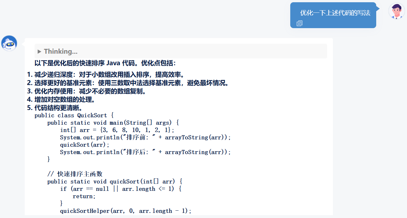
Task: Click the println line containing 排序前
Action: point(145,137)
